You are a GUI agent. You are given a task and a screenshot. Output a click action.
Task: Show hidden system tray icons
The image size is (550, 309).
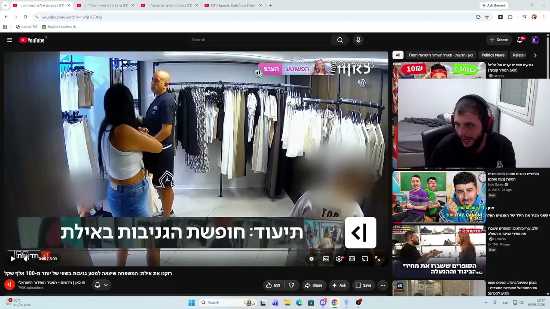(x=486, y=303)
